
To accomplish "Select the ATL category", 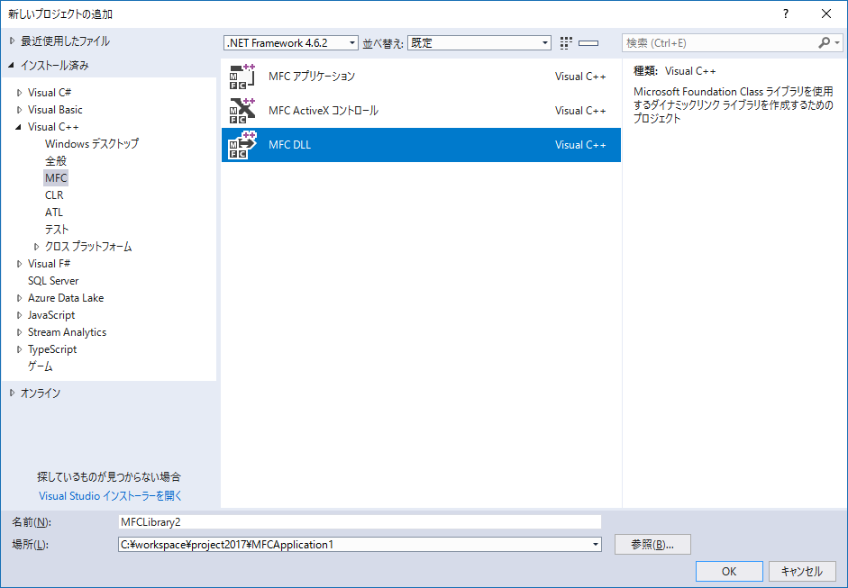I will 54,213.
